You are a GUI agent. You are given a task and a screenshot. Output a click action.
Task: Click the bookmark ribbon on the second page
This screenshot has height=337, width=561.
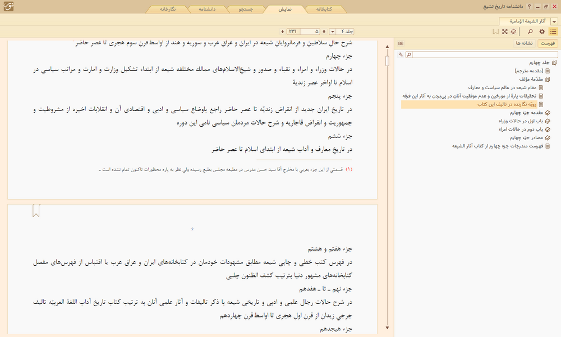coord(36,211)
